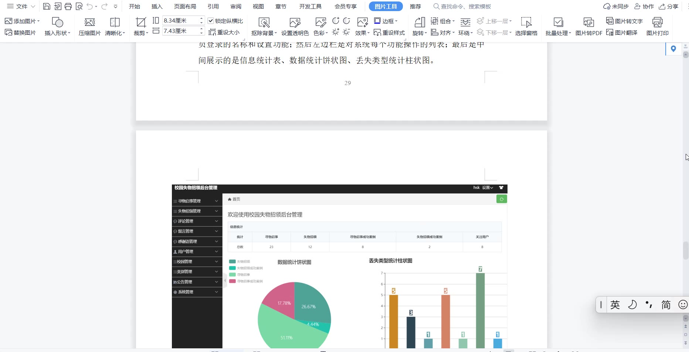Click the 设置透明色 (set transparent color) icon
The height and width of the screenshot is (352, 689).
coord(295,23)
